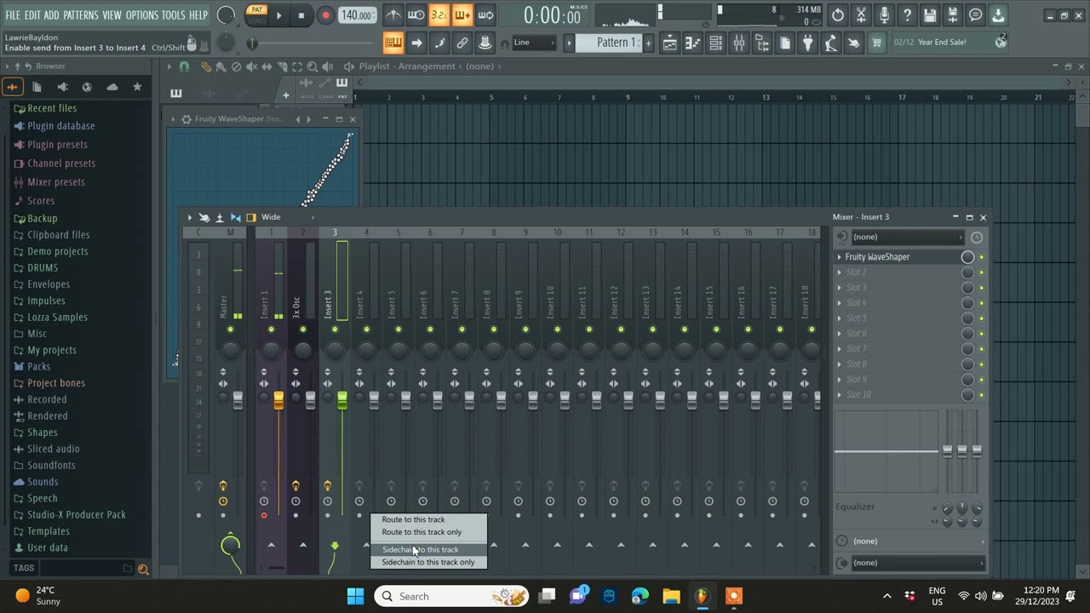The height and width of the screenshot is (613, 1090).
Task: Save the project with floppy disk icon
Action: pos(930,15)
